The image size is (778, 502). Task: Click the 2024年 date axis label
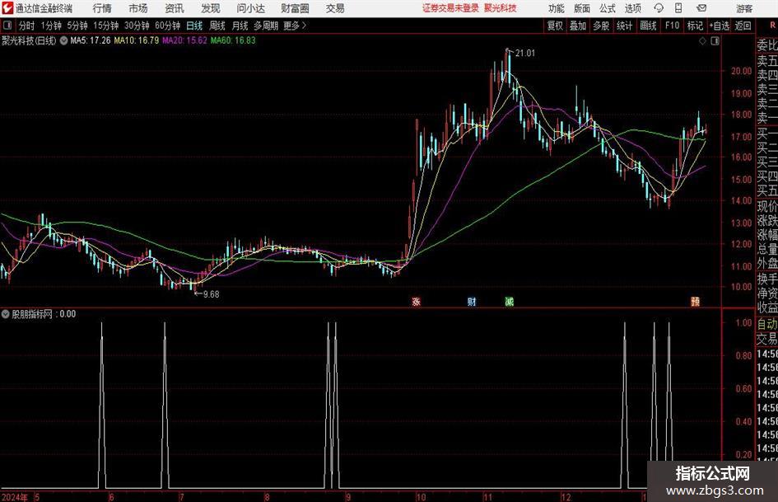pyautogui.click(x=15, y=497)
